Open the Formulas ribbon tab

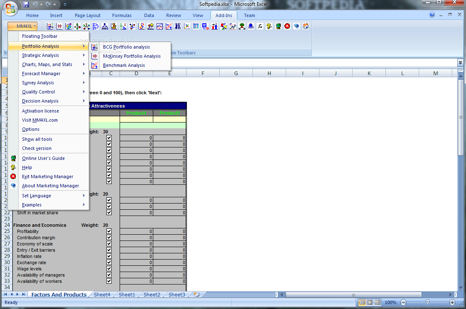click(x=122, y=15)
